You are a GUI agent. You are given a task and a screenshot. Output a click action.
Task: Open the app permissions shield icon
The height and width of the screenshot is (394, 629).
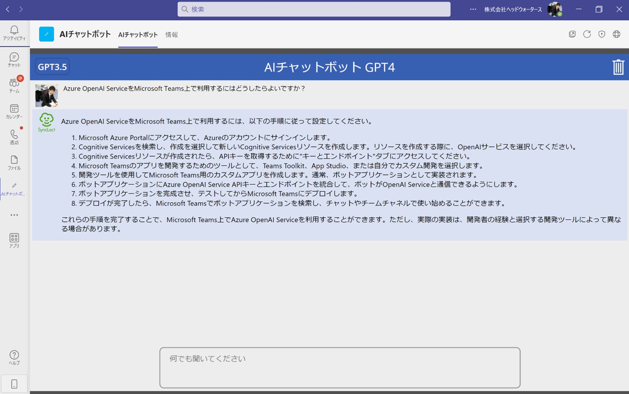602,34
